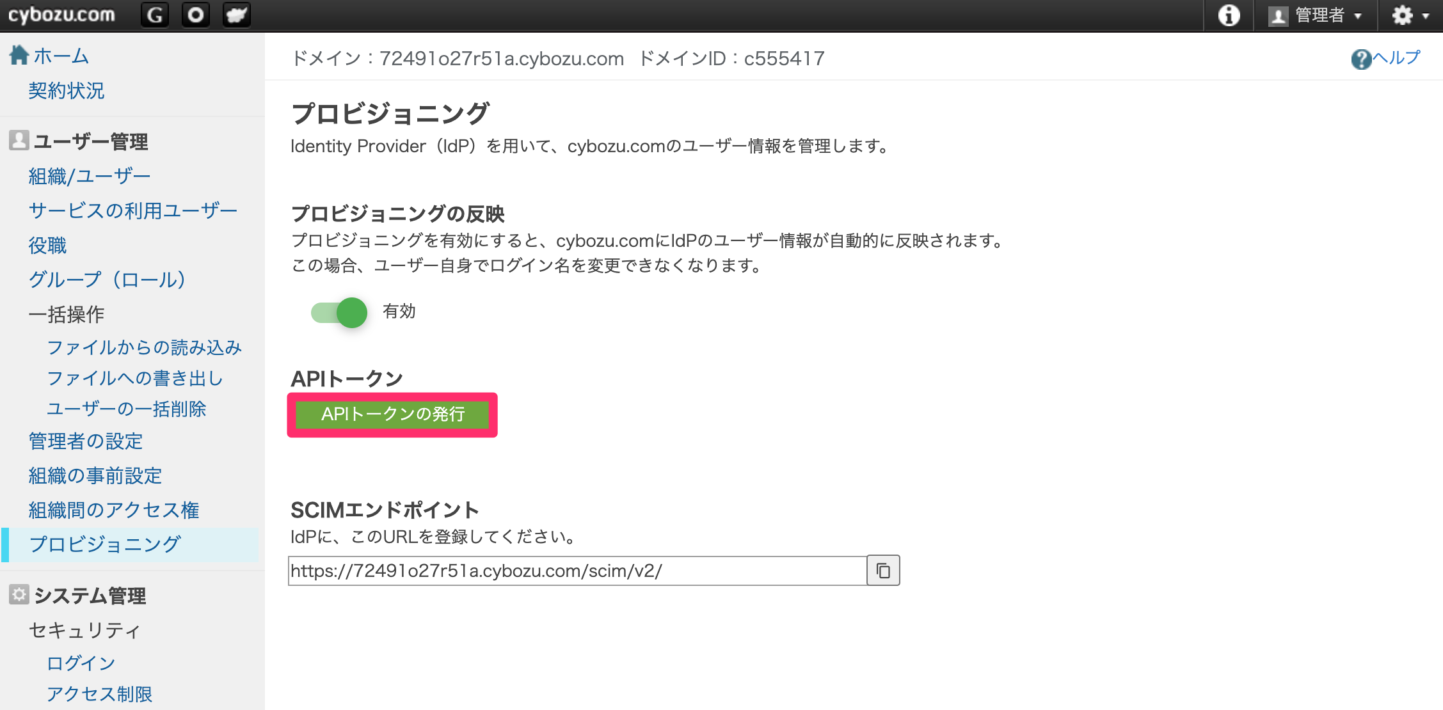
Task: Click the home icon in sidebar
Action: coord(19,55)
